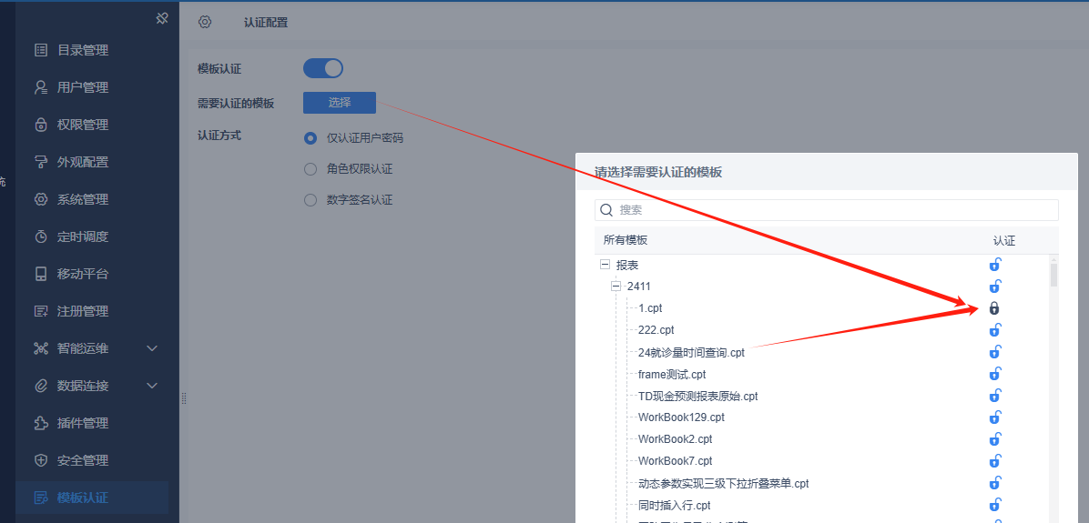Image resolution: width=1089 pixels, height=523 pixels.
Task: Open 系统管理 menu entry
Action: [83, 200]
